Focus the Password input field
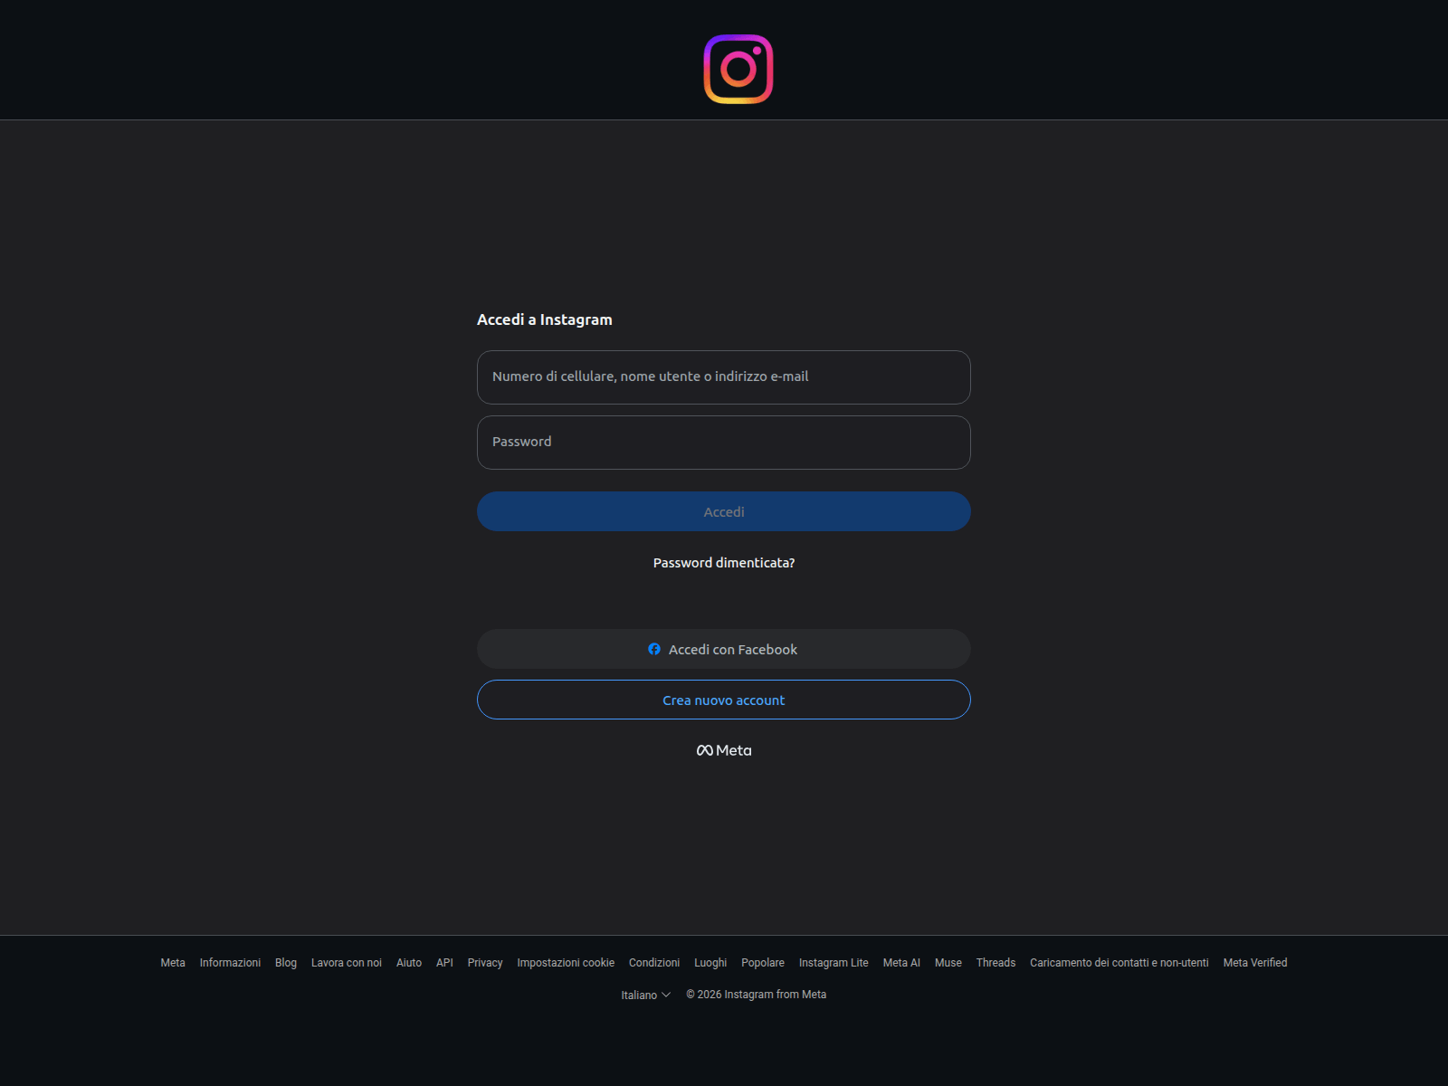This screenshot has height=1086, width=1448. (x=724, y=443)
